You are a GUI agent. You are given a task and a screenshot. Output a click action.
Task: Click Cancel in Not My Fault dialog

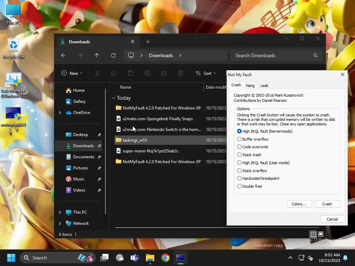pyautogui.click(x=332, y=219)
